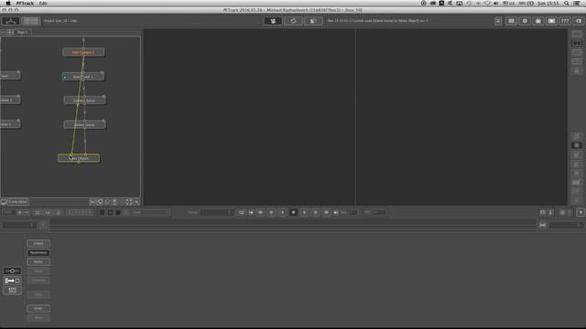586x329 pixels.
Task: Click the arrow-to-box icon in lower-left panel
Action: click(12, 281)
